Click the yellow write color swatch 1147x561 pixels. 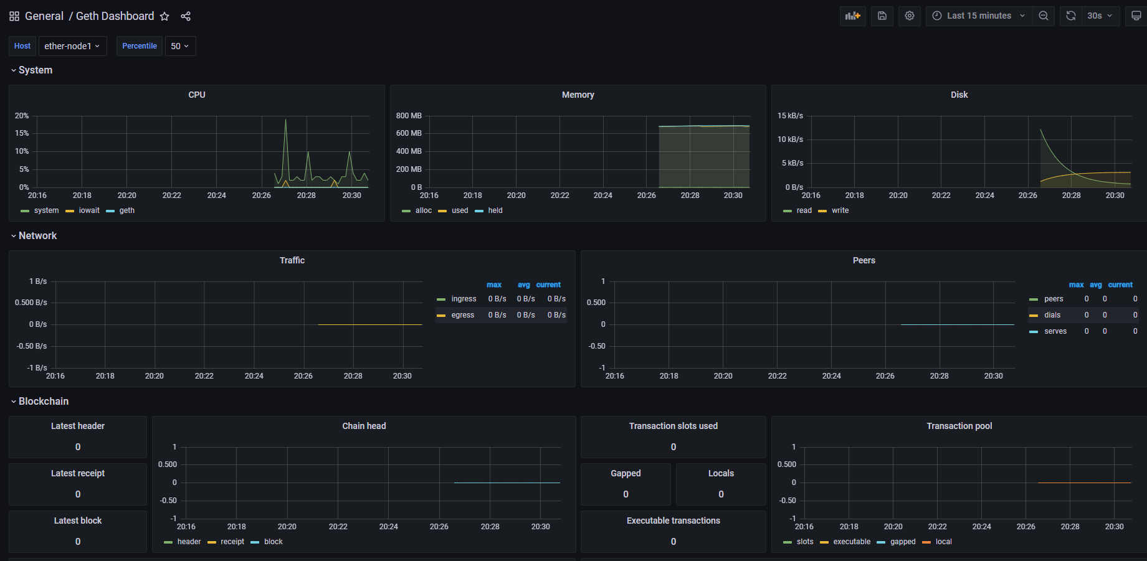coord(822,211)
